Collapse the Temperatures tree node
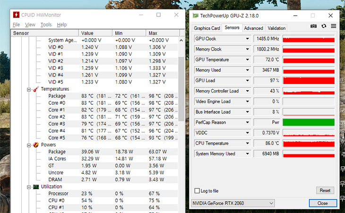The image size is (345, 213). pyautogui.click(x=29, y=89)
